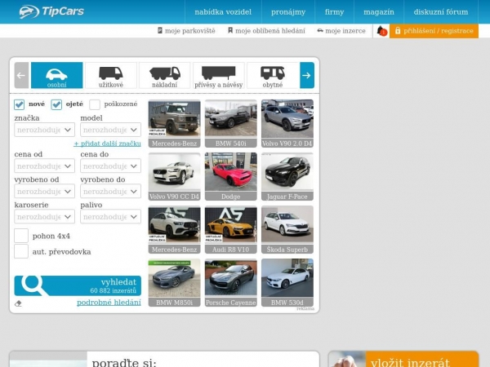This screenshot has height=367, width=490.
Task: Enable the aut. převodovka checkbox
Action: click(21, 251)
